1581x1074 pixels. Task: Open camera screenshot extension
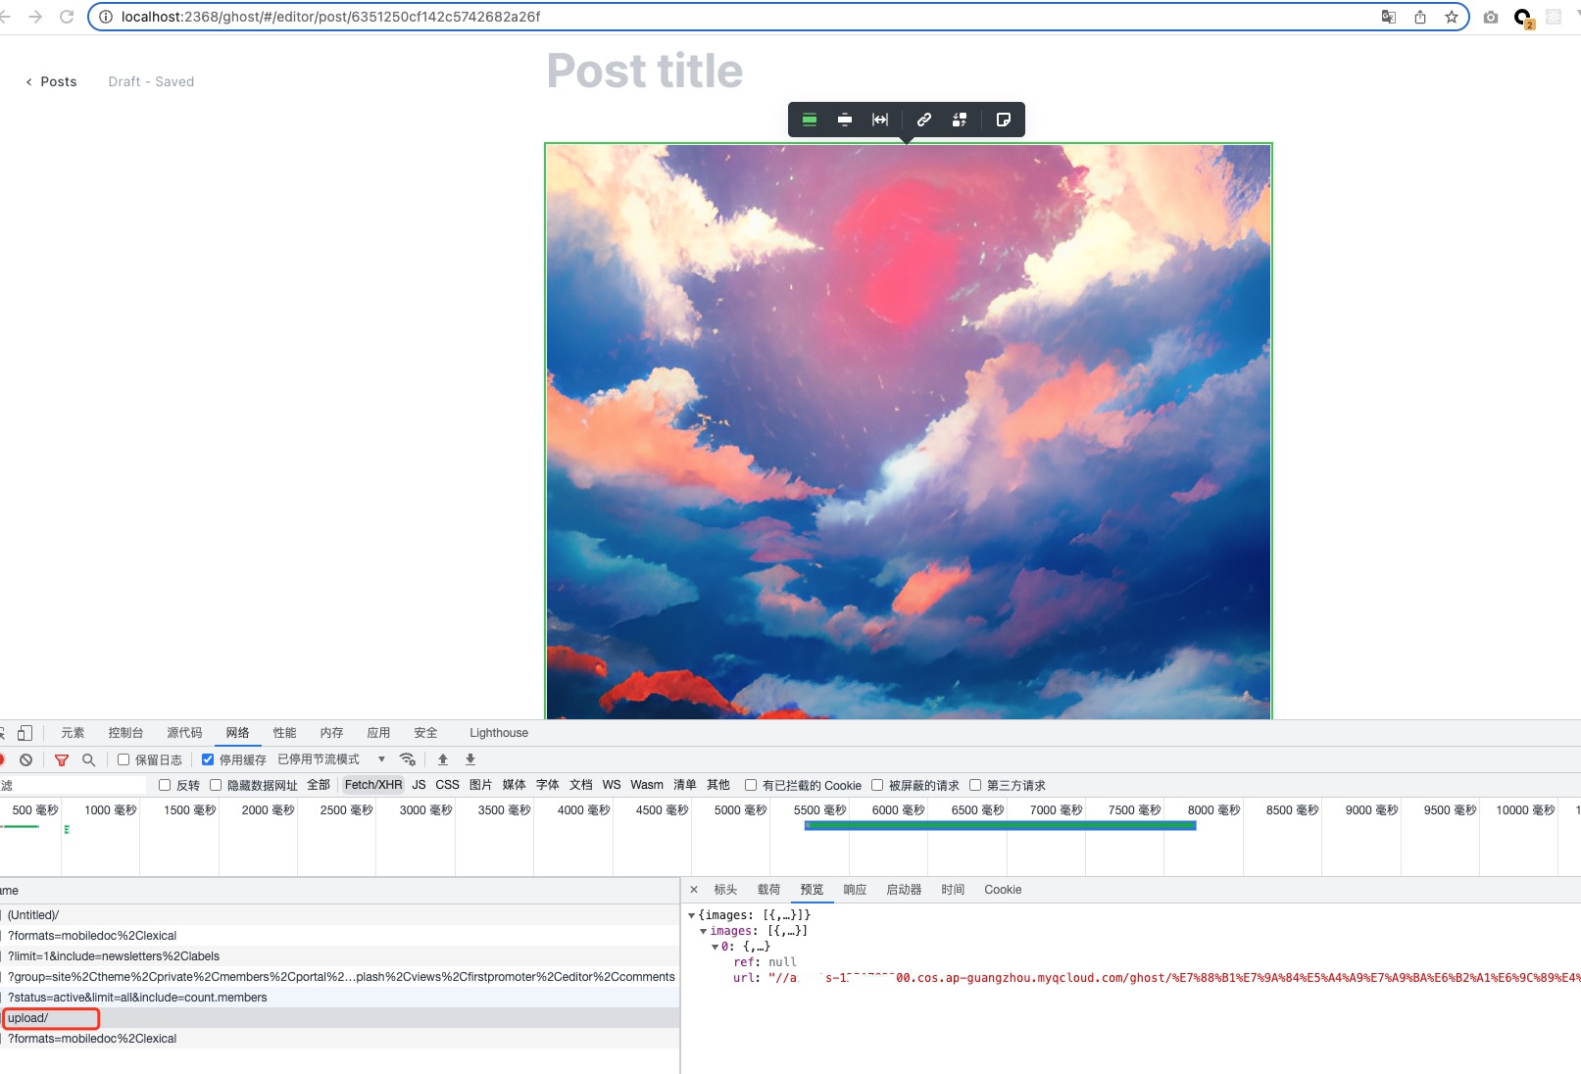click(1491, 17)
